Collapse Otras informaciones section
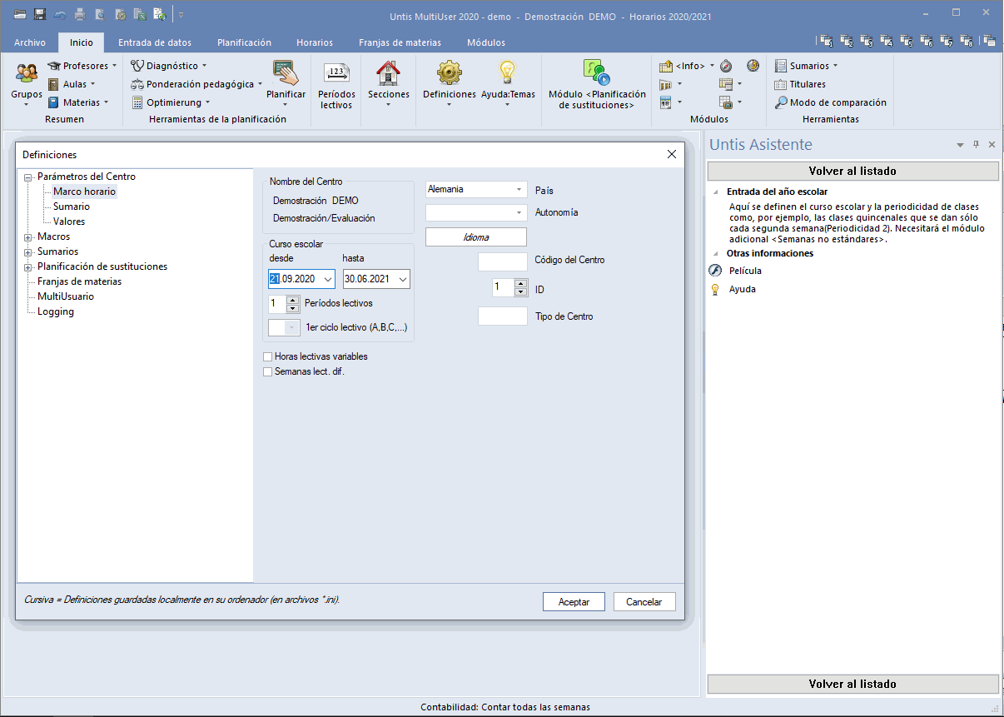Screen dimensions: 1004x717 coord(715,253)
